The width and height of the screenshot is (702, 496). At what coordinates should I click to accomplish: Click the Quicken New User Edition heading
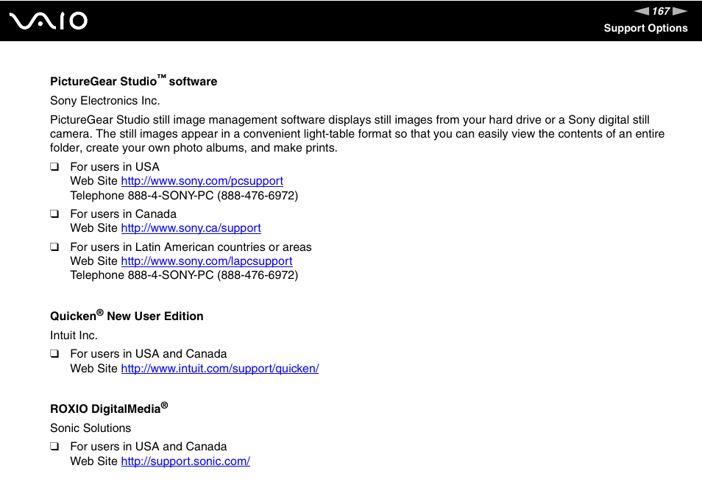pos(127,316)
